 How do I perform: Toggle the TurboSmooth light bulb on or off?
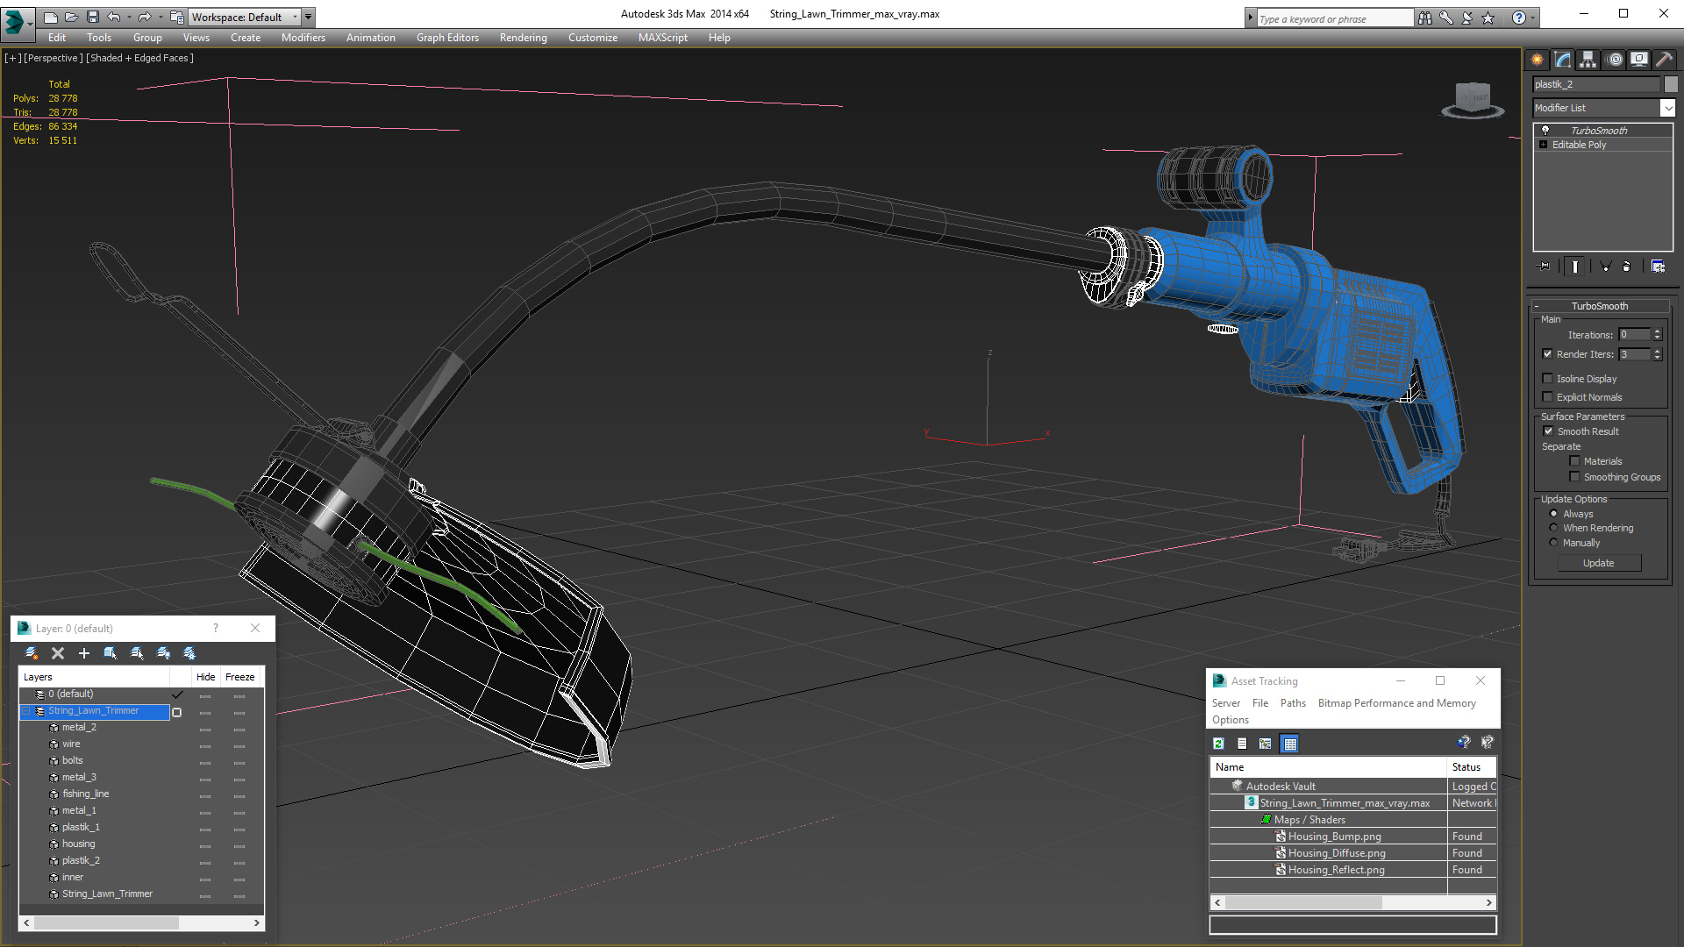[1545, 130]
